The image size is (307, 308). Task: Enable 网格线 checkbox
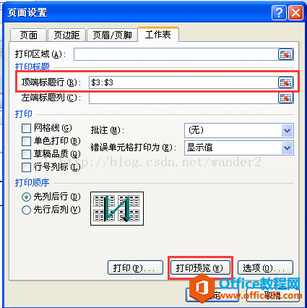click(26, 128)
